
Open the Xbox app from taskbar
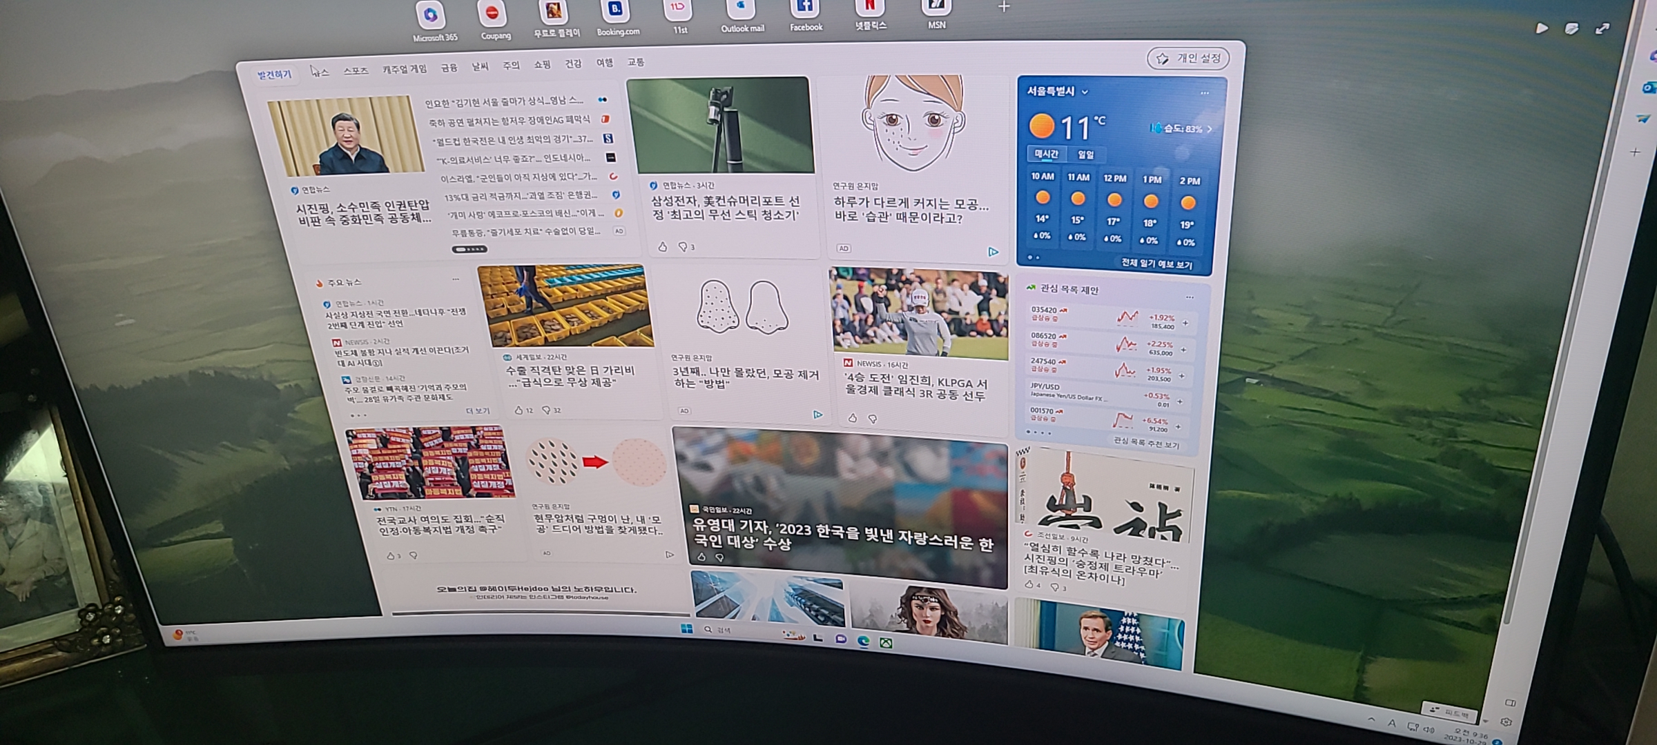pos(886,643)
